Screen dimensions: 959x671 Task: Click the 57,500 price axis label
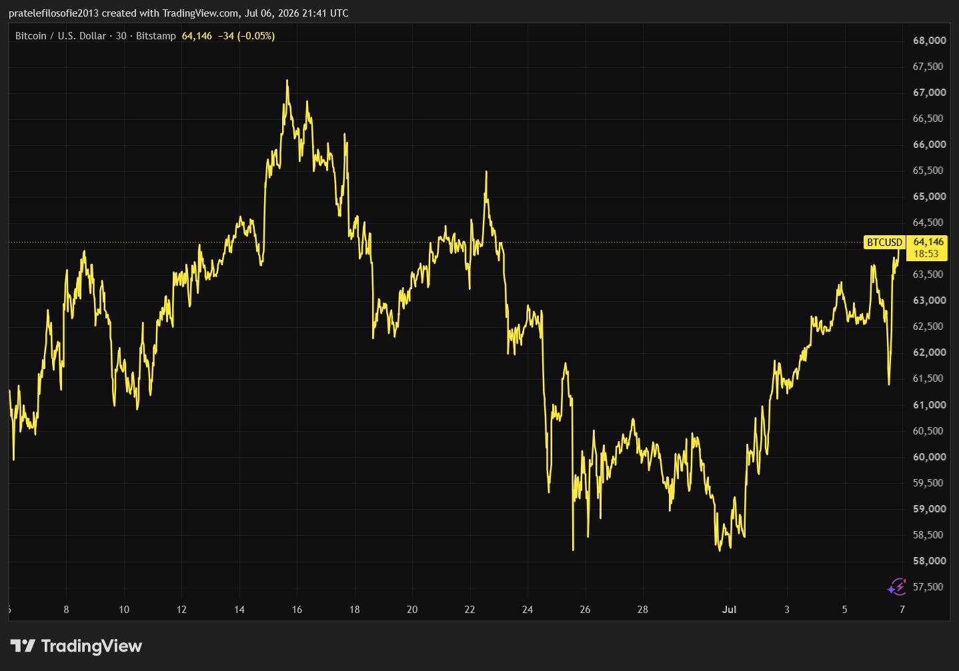point(929,587)
